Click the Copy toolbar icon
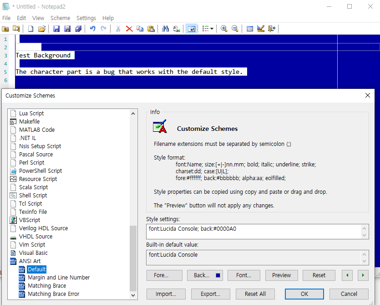 140,29
